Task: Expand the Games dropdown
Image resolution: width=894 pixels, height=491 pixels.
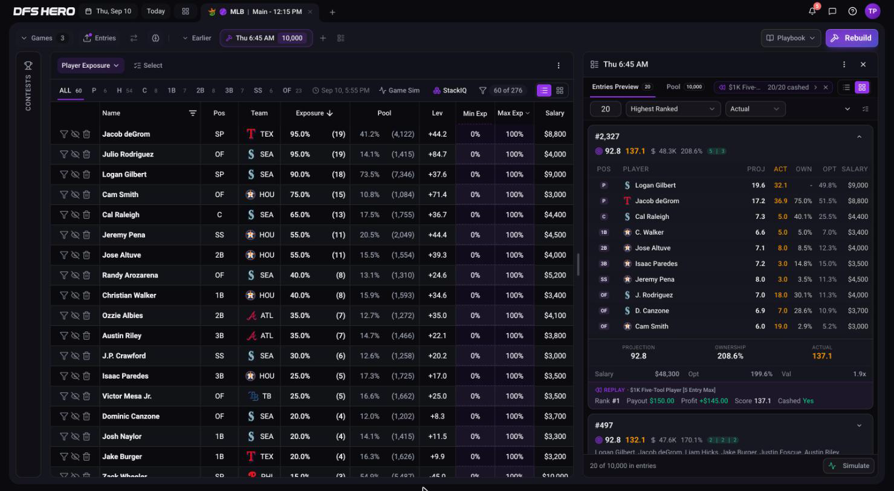Action: 44,38
